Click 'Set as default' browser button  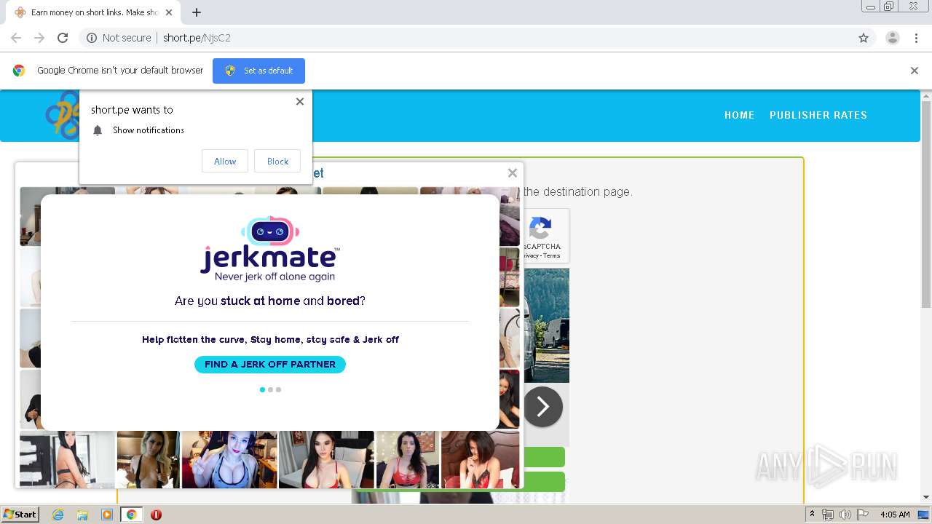coord(258,71)
